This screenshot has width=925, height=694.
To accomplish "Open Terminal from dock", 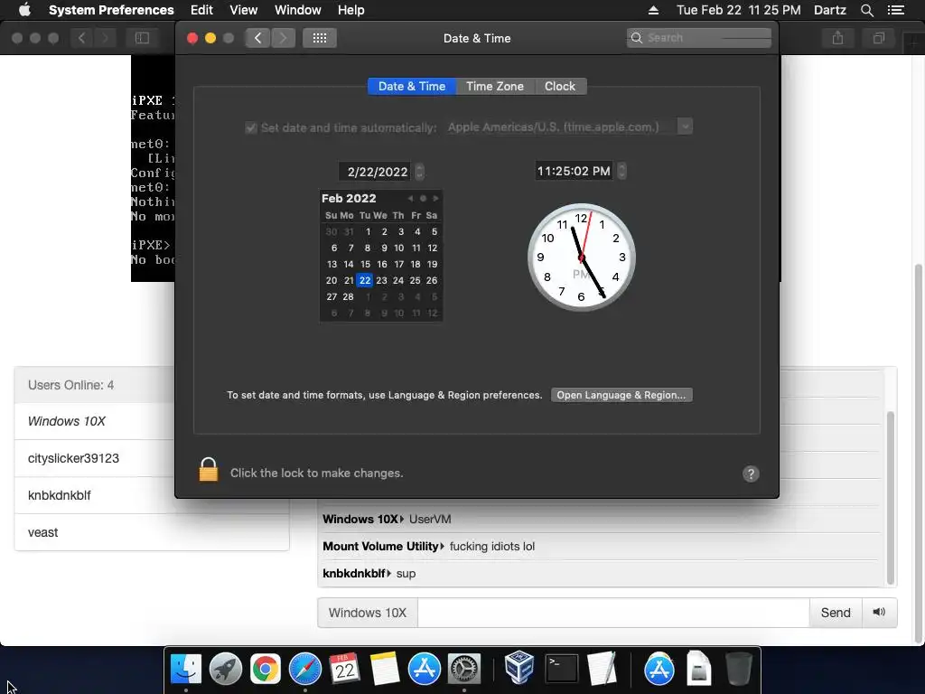I will (x=561, y=669).
